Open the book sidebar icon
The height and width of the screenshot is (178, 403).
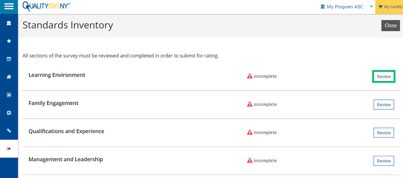point(9,77)
